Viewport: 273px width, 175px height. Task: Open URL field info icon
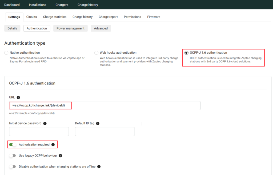18,97
